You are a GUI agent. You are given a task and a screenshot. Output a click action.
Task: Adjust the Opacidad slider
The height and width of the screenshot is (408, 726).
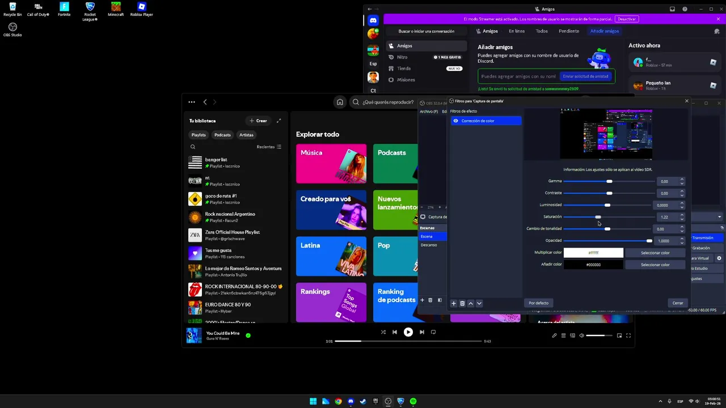(608, 241)
